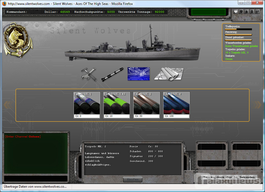Click inside the green chat channel box

coord(35,154)
